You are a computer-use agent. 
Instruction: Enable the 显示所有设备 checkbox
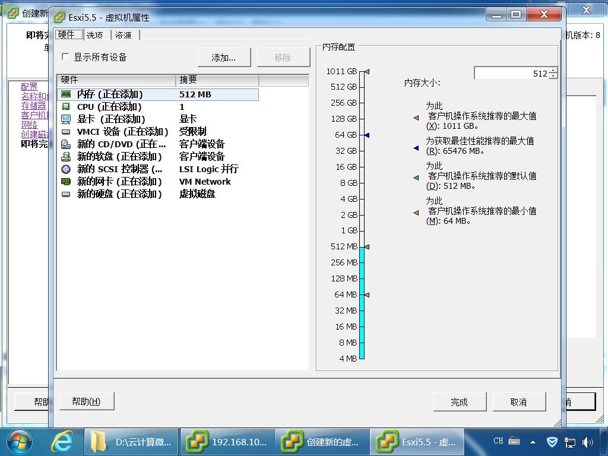(65, 57)
